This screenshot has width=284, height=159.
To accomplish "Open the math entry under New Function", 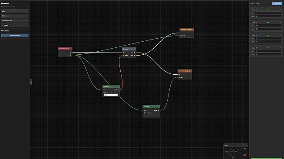I will tap(15, 25).
